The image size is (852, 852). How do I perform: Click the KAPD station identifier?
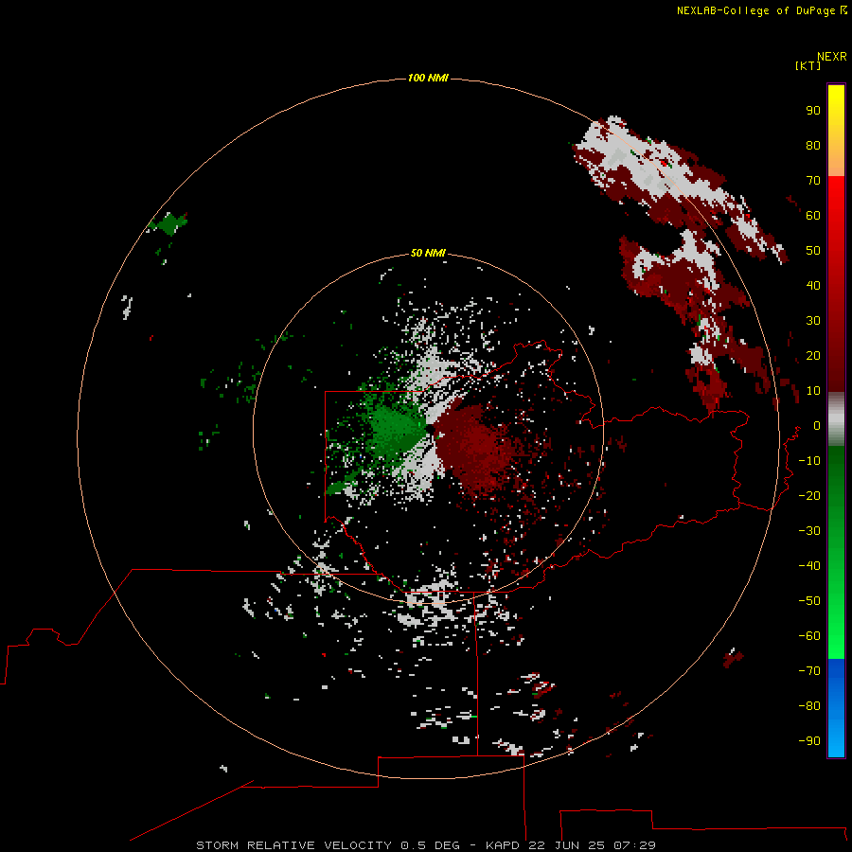(x=505, y=845)
